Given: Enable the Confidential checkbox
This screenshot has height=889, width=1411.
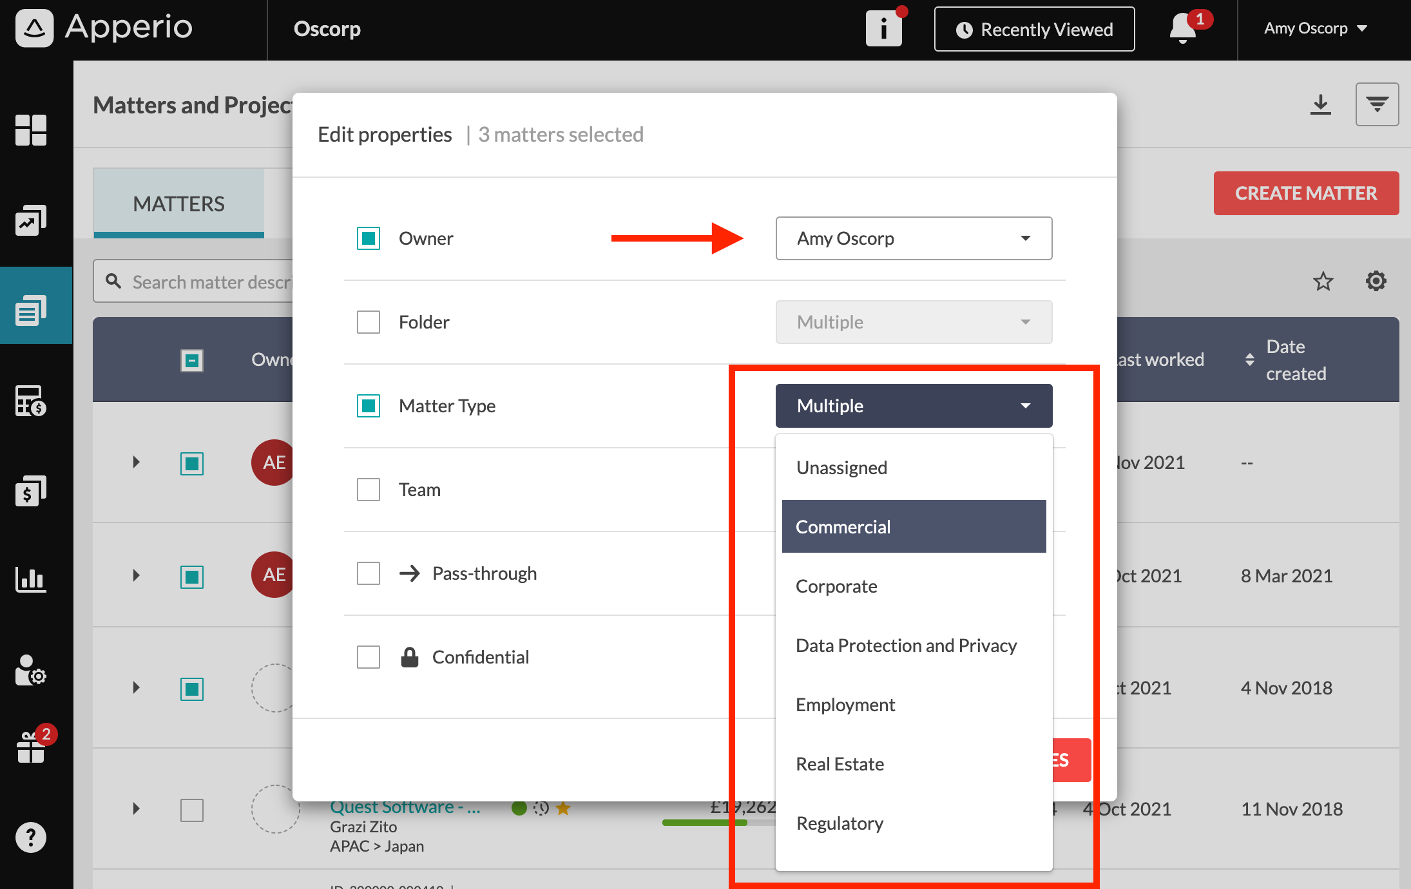Looking at the screenshot, I should click(x=369, y=657).
